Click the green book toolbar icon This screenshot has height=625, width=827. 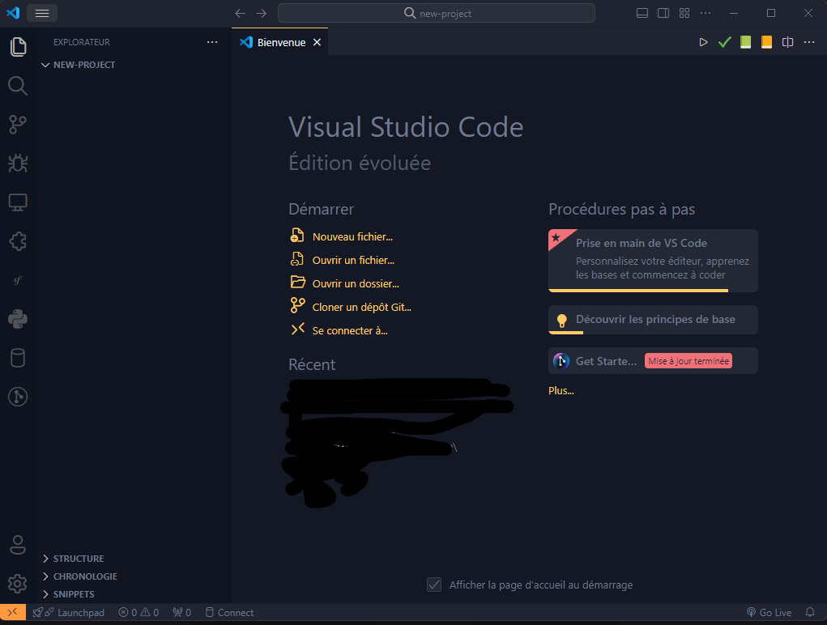click(x=745, y=42)
